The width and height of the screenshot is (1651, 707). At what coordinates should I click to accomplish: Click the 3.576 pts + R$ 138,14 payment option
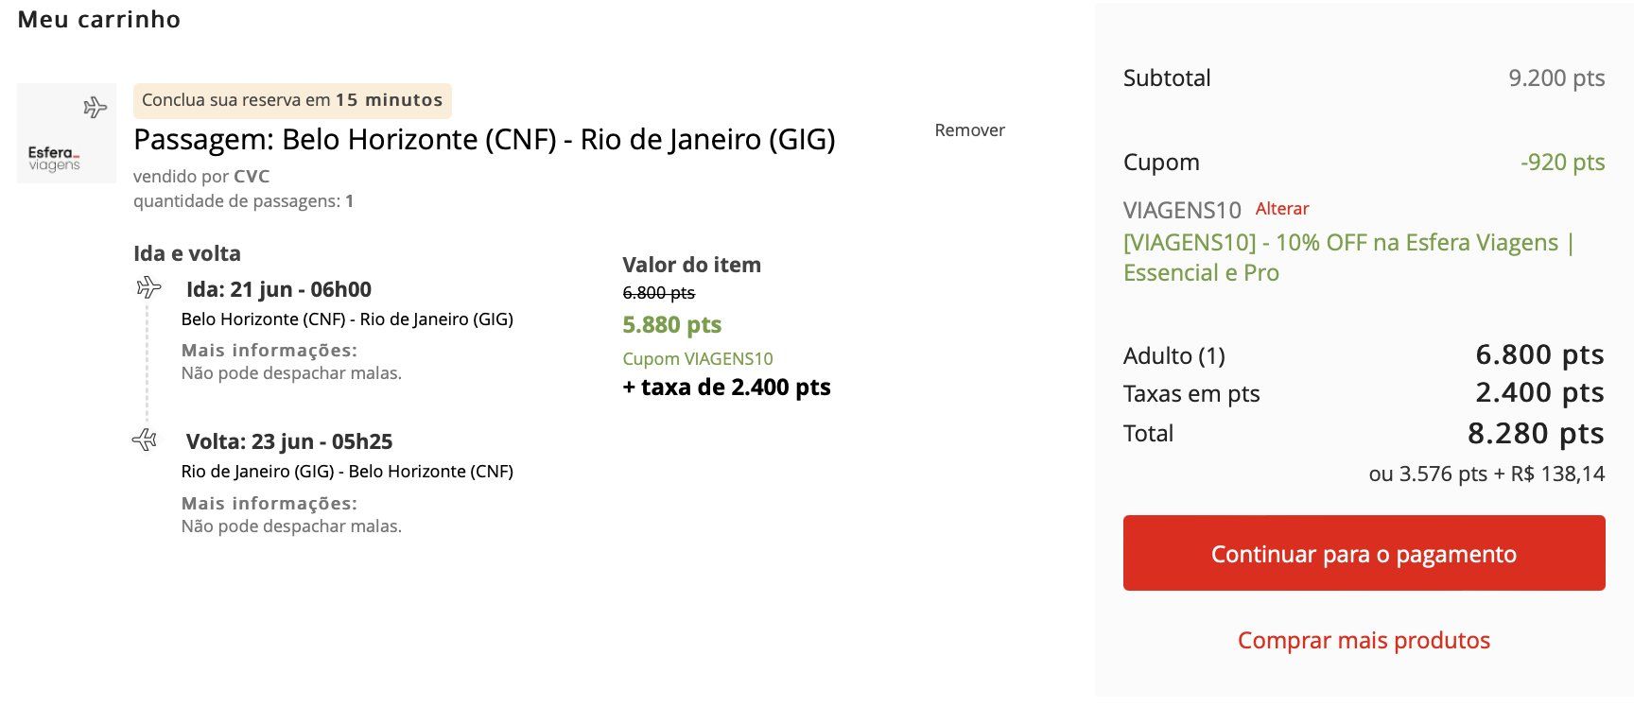click(1486, 474)
